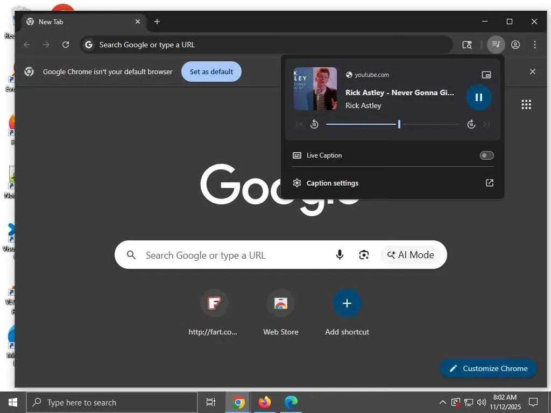Open Google Lens search icon in toolbar
Screen dimensions: 551x413
coord(467,45)
